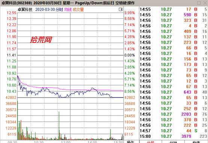
Task: Click the 卓翼科技 name above chart
Action: click(x=25, y=9)
